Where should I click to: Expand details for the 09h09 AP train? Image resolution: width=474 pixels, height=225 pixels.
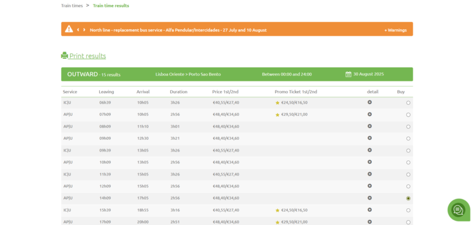tap(369, 138)
